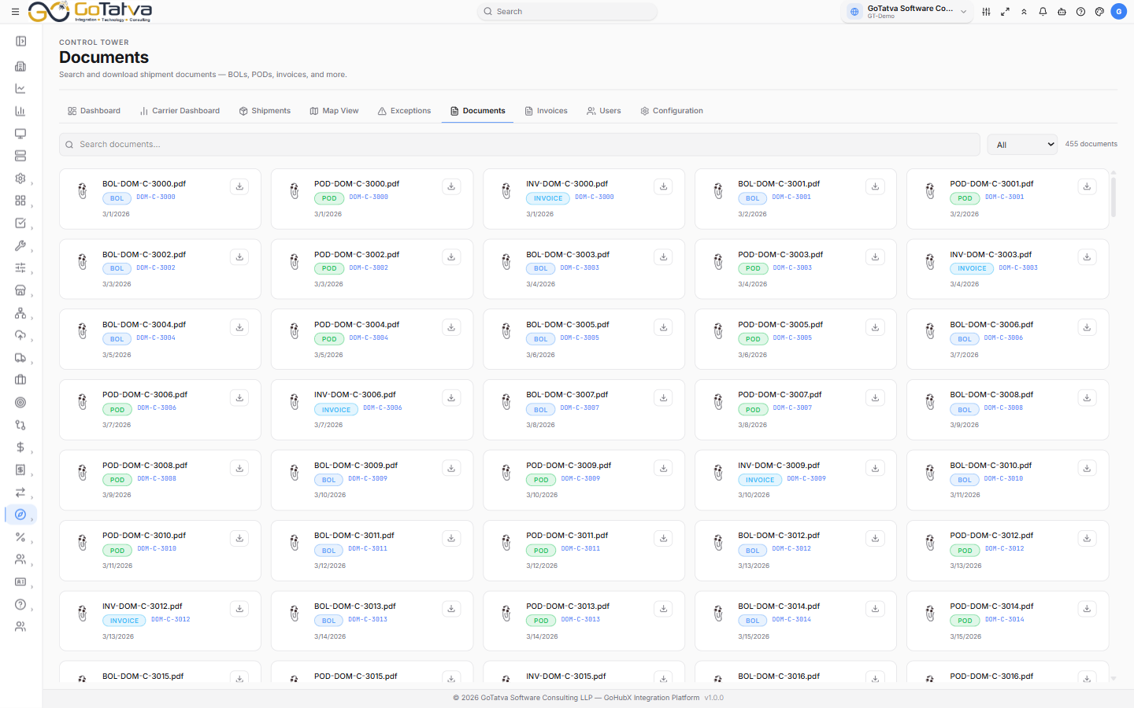Open the Shipments tab

point(265,111)
